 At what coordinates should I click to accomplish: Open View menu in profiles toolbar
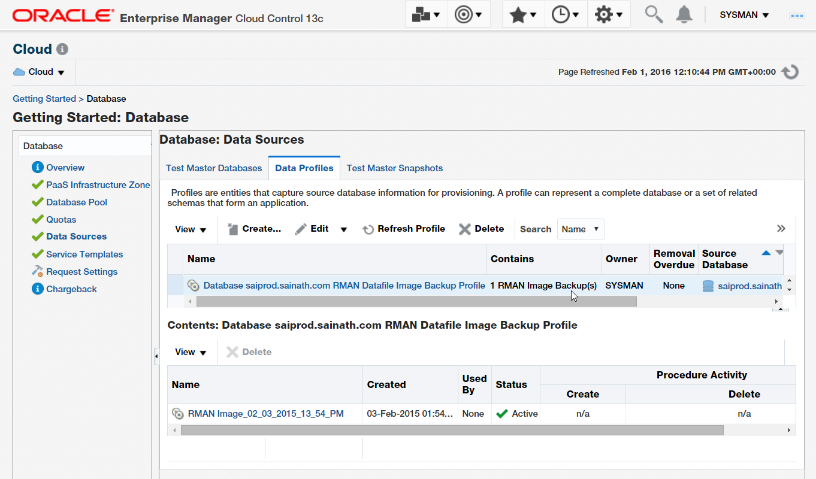click(x=191, y=229)
